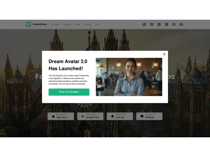Open the Blog nav item
Screen dimensions: 210x157
77,24
